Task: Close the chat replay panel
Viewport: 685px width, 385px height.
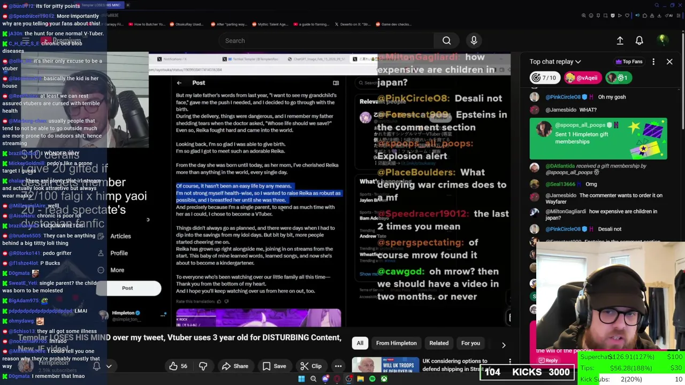Action: point(669,61)
